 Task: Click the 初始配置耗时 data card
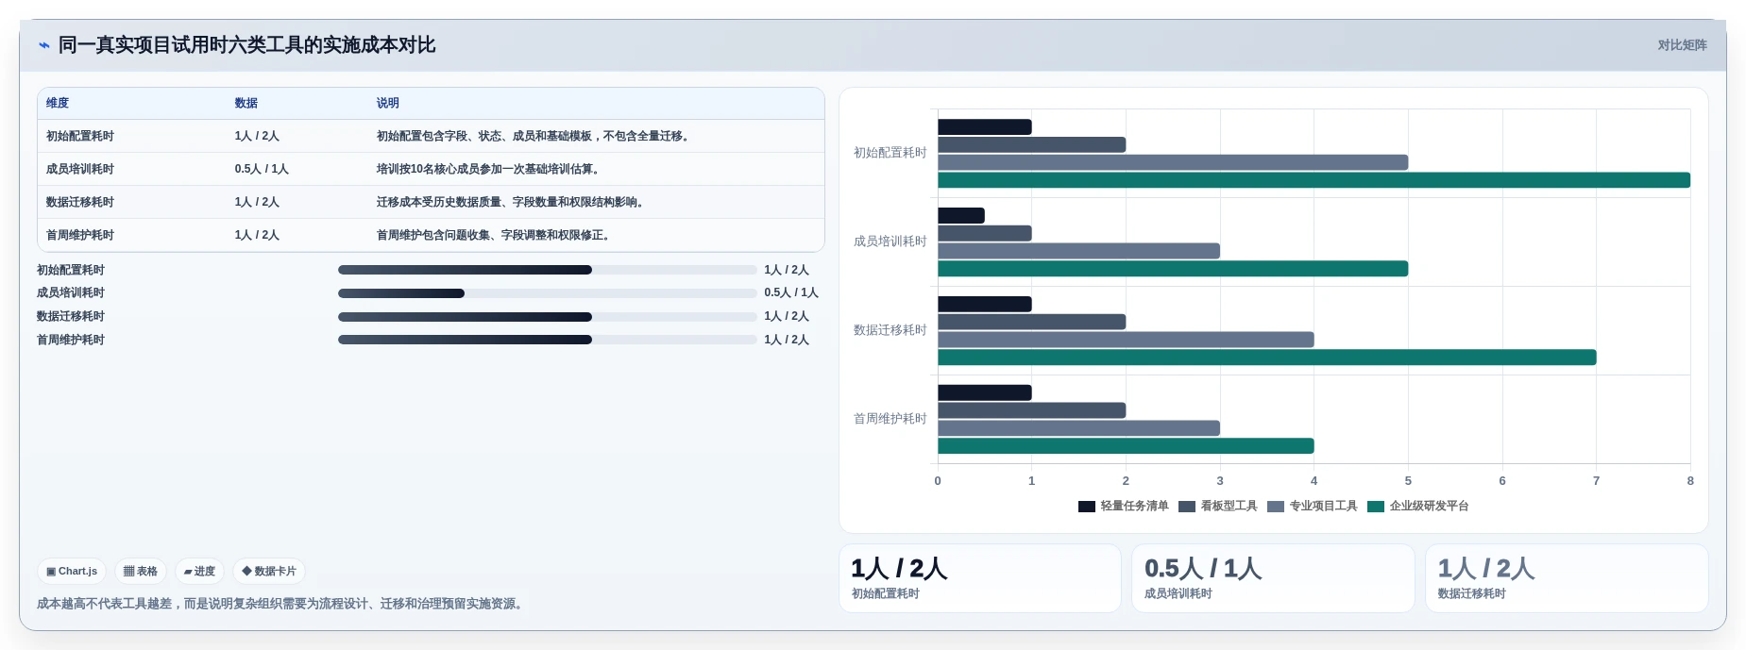pos(980,578)
